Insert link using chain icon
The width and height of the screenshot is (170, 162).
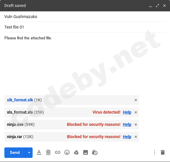click(58, 152)
